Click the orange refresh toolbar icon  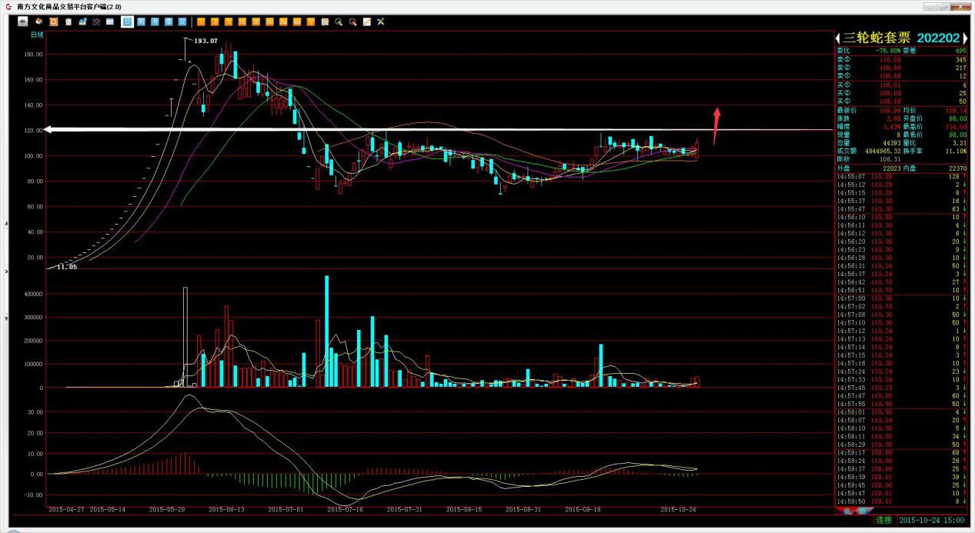(53, 22)
